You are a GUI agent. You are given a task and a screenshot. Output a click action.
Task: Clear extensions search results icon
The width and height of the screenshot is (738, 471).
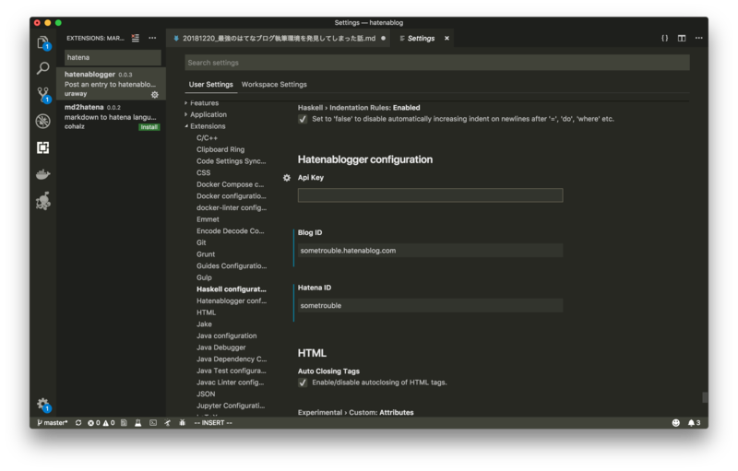(x=136, y=38)
